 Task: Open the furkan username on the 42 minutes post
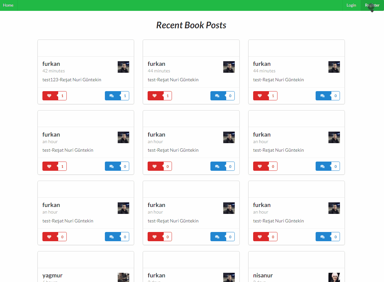[x=51, y=64]
